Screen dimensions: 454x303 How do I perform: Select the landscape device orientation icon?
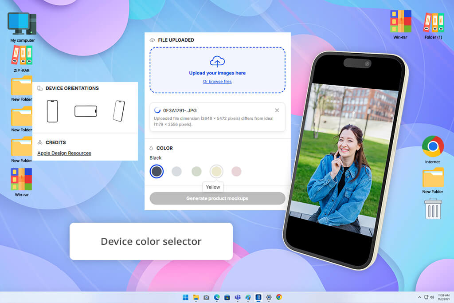pos(86,111)
